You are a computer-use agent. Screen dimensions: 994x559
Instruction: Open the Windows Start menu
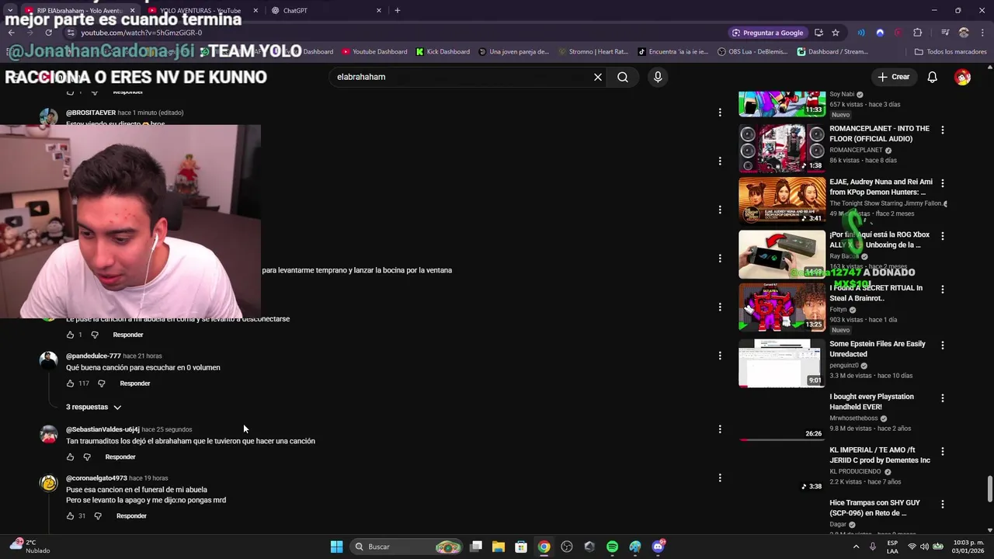[x=336, y=547]
